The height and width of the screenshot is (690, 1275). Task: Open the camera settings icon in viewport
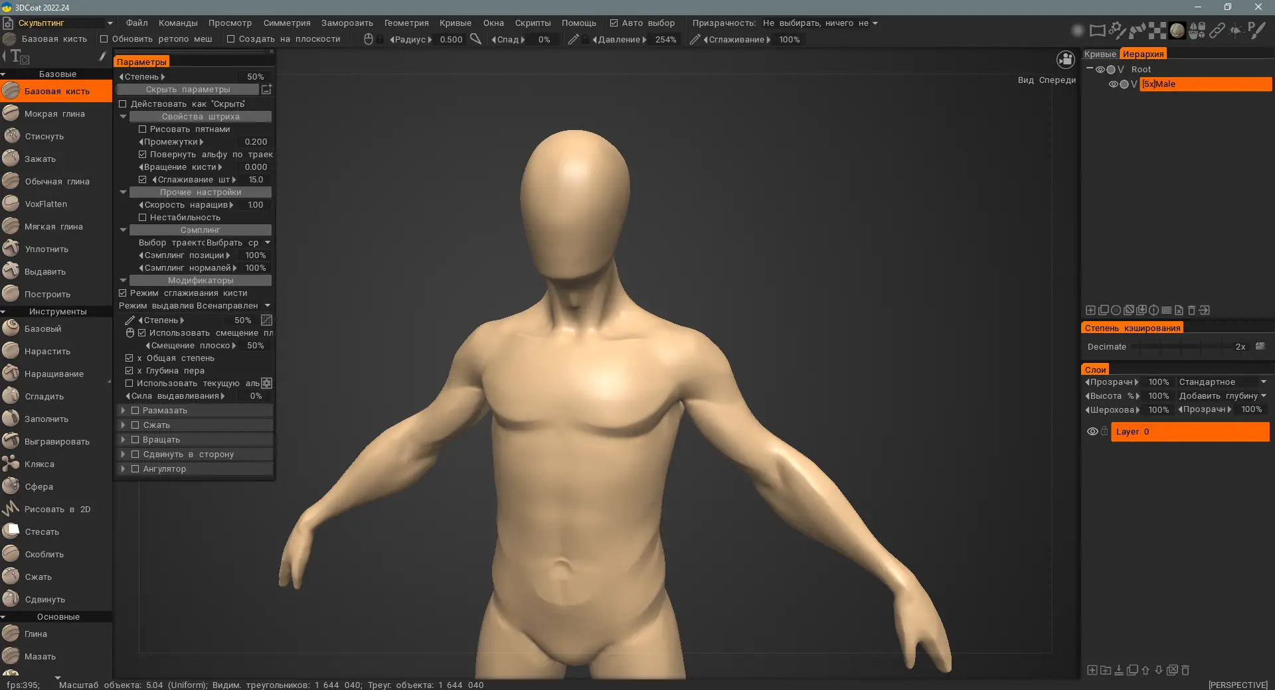pyautogui.click(x=1065, y=60)
